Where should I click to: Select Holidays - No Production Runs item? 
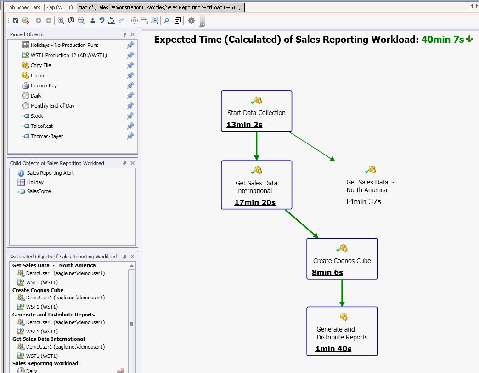[x=64, y=45]
